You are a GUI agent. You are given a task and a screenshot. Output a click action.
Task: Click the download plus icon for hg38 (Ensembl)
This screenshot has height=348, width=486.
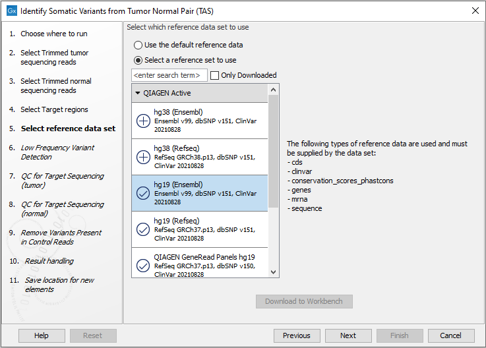[x=143, y=121]
